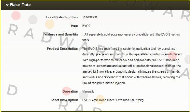Click line with 'kickback' in quotation marks

tap(131, 77)
